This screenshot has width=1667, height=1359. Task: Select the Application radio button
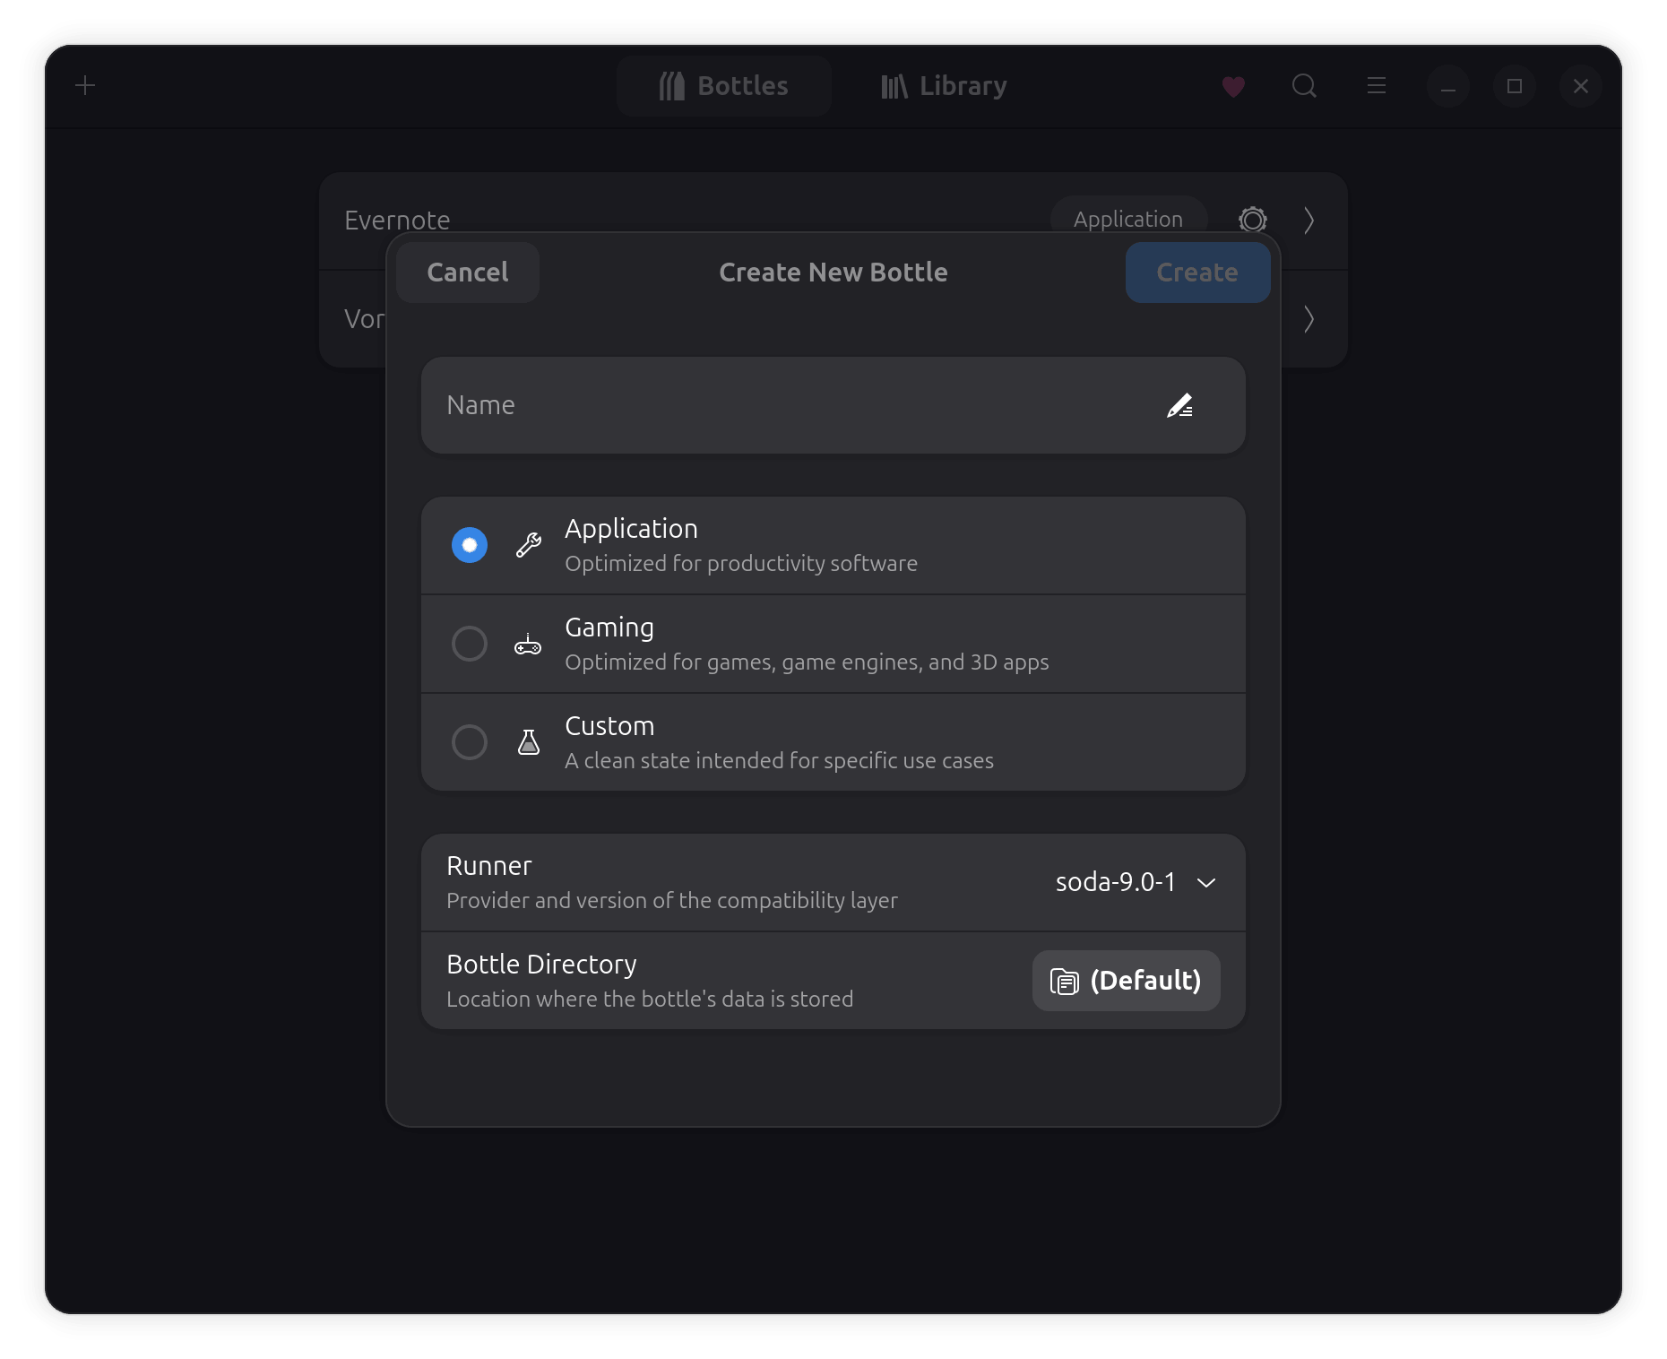click(x=470, y=545)
